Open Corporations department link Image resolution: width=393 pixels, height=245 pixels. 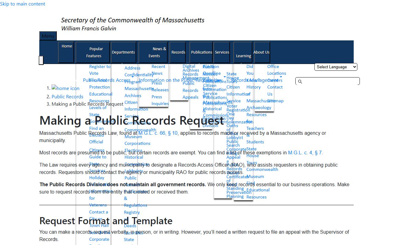coord(137,143)
